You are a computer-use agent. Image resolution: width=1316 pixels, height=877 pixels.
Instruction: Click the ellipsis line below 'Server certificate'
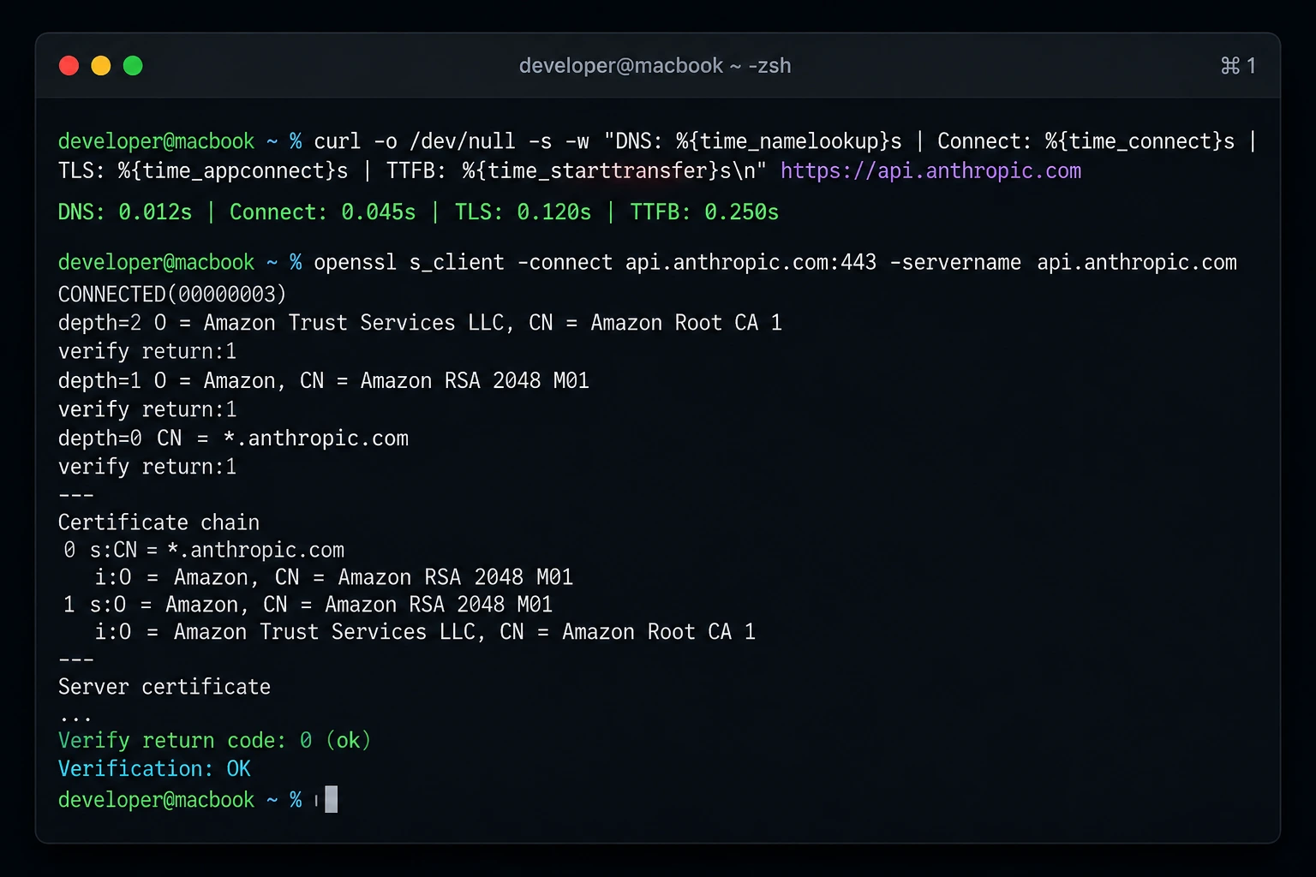click(x=75, y=716)
